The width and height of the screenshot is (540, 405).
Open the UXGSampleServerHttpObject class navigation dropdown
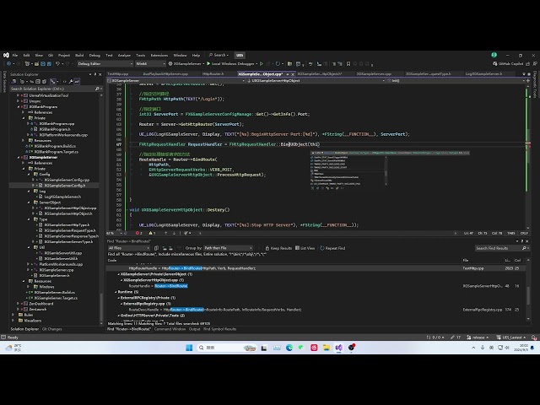pos(316,81)
